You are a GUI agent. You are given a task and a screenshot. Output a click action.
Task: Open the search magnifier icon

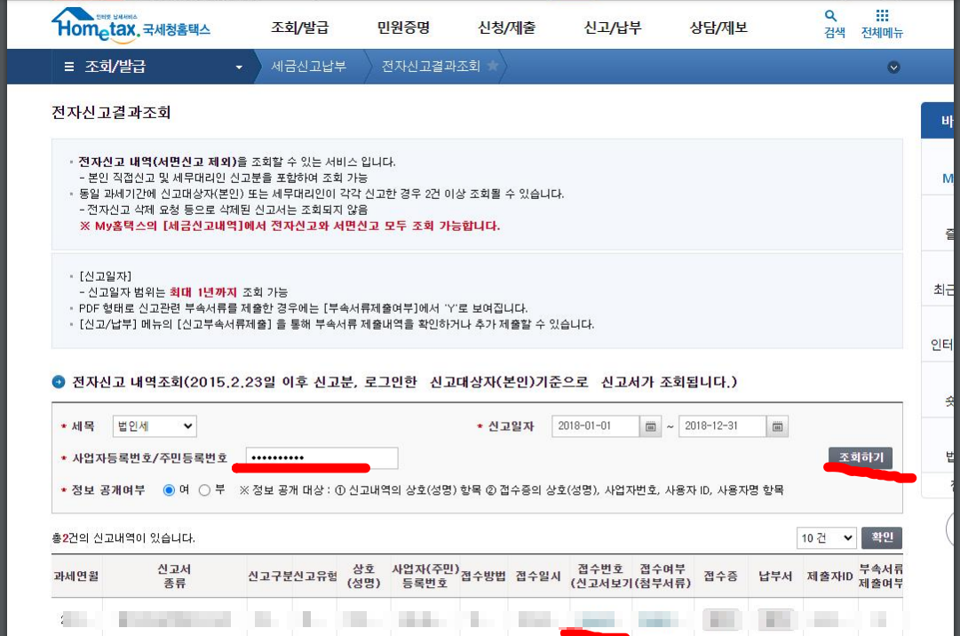831,16
